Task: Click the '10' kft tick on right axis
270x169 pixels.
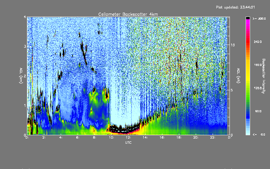Action: pyautogui.click(x=233, y=45)
